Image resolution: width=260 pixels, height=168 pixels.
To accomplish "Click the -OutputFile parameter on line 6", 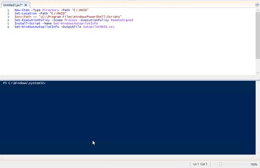I will [x=71, y=27].
